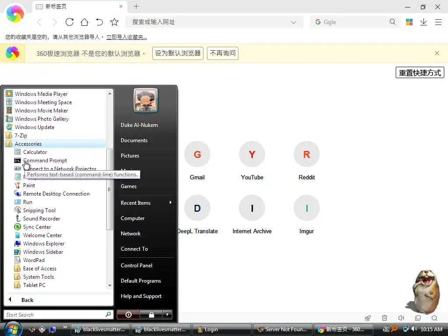
Task: Click the taskbar volume icon
Action: (x=414, y=329)
